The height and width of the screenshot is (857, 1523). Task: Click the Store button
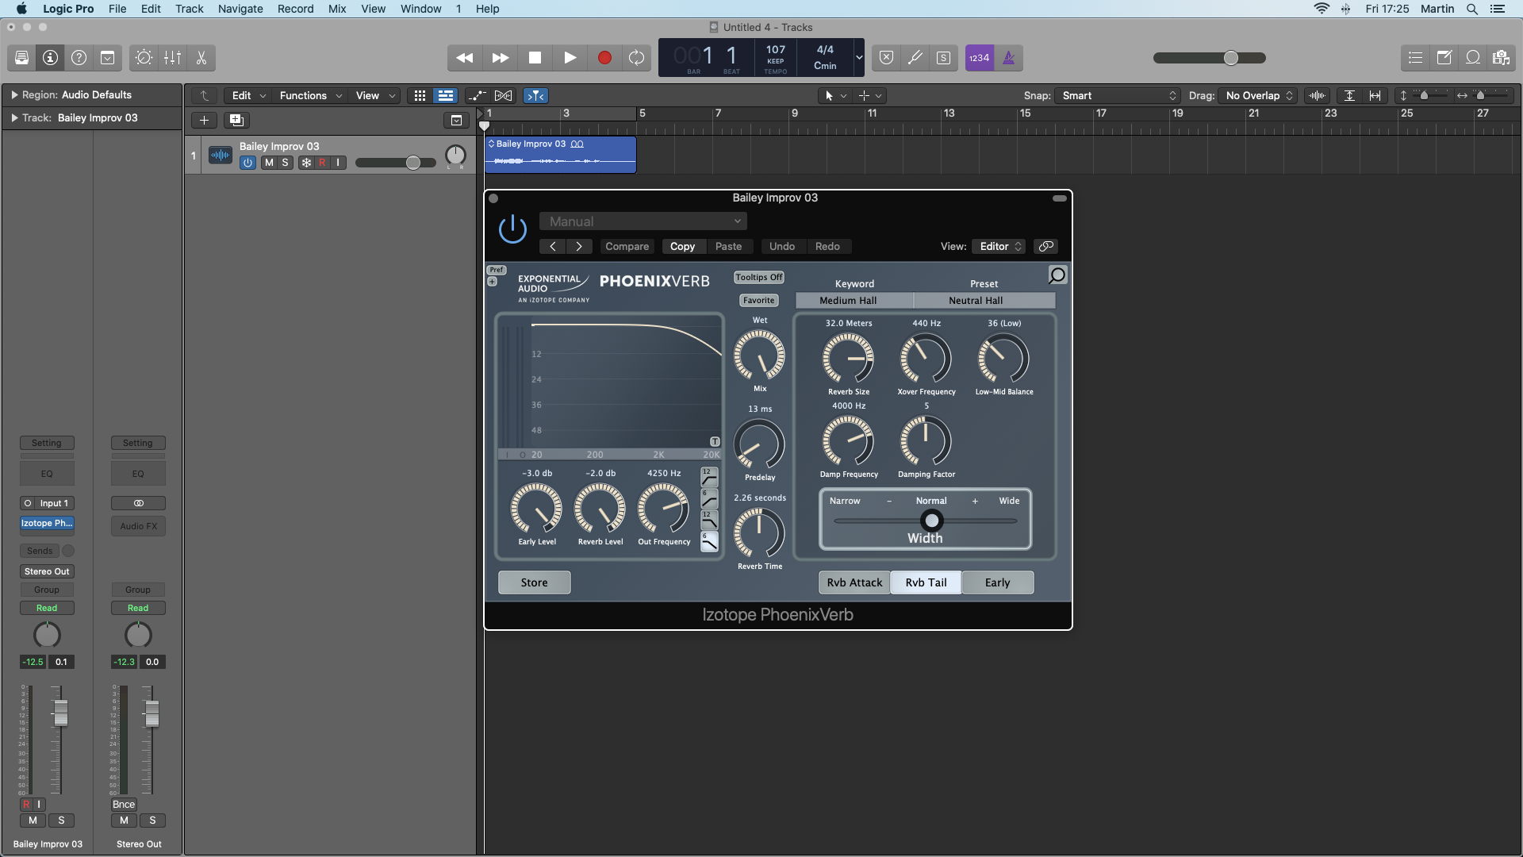tap(534, 582)
